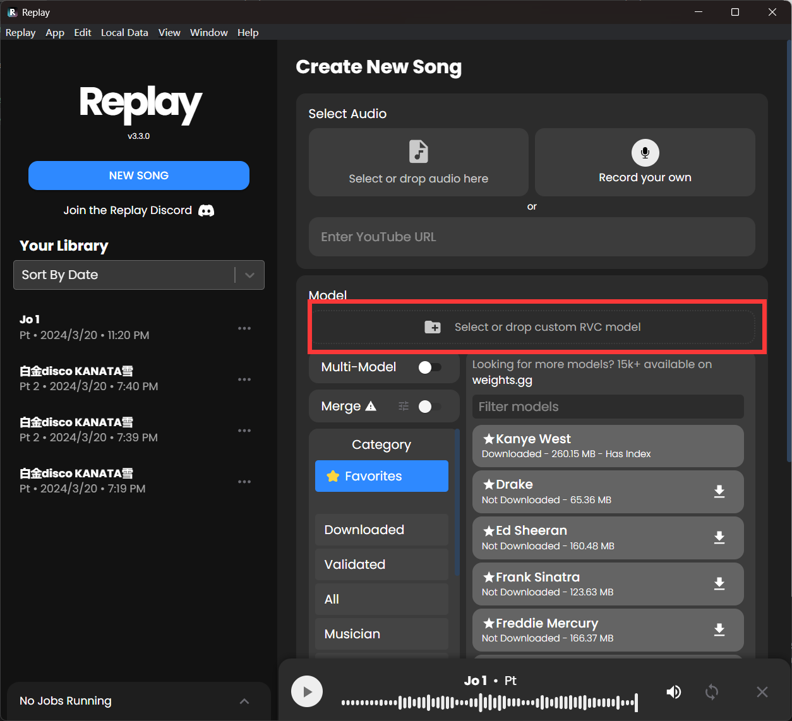The width and height of the screenshot is (792, 721).
Task: Click the Enter YouTube URL field
Action: (x=532, y=237)
